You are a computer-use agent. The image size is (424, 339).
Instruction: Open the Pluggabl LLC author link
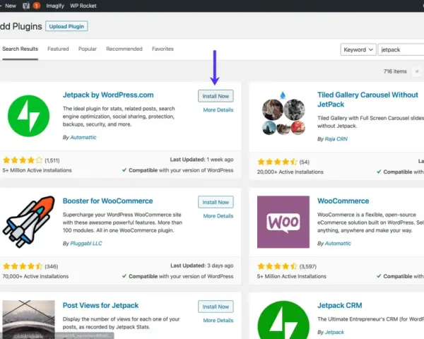click(x=86, y=243)
